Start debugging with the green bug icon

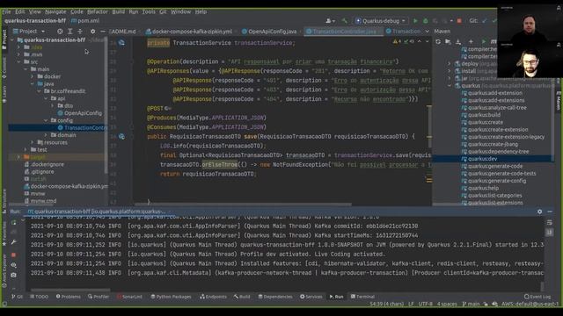coord(426,21)
